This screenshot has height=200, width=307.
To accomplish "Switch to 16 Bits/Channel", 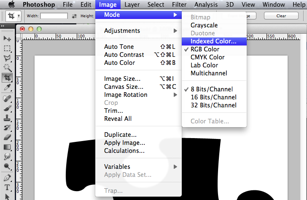I will tap(214, 97).
